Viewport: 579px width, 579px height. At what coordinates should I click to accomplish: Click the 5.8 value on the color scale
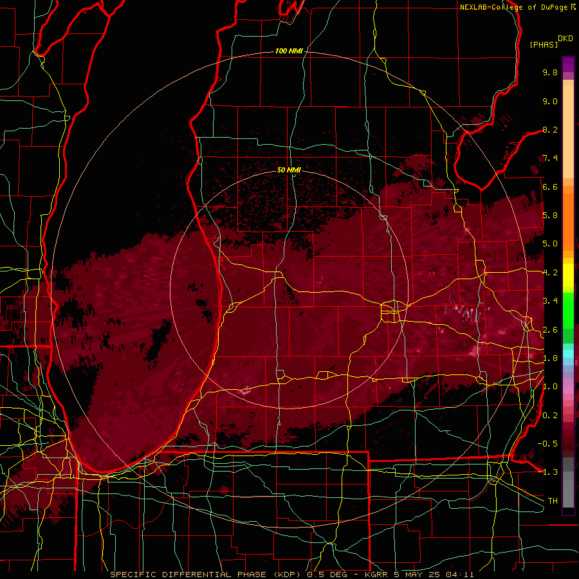click(550, 216)
